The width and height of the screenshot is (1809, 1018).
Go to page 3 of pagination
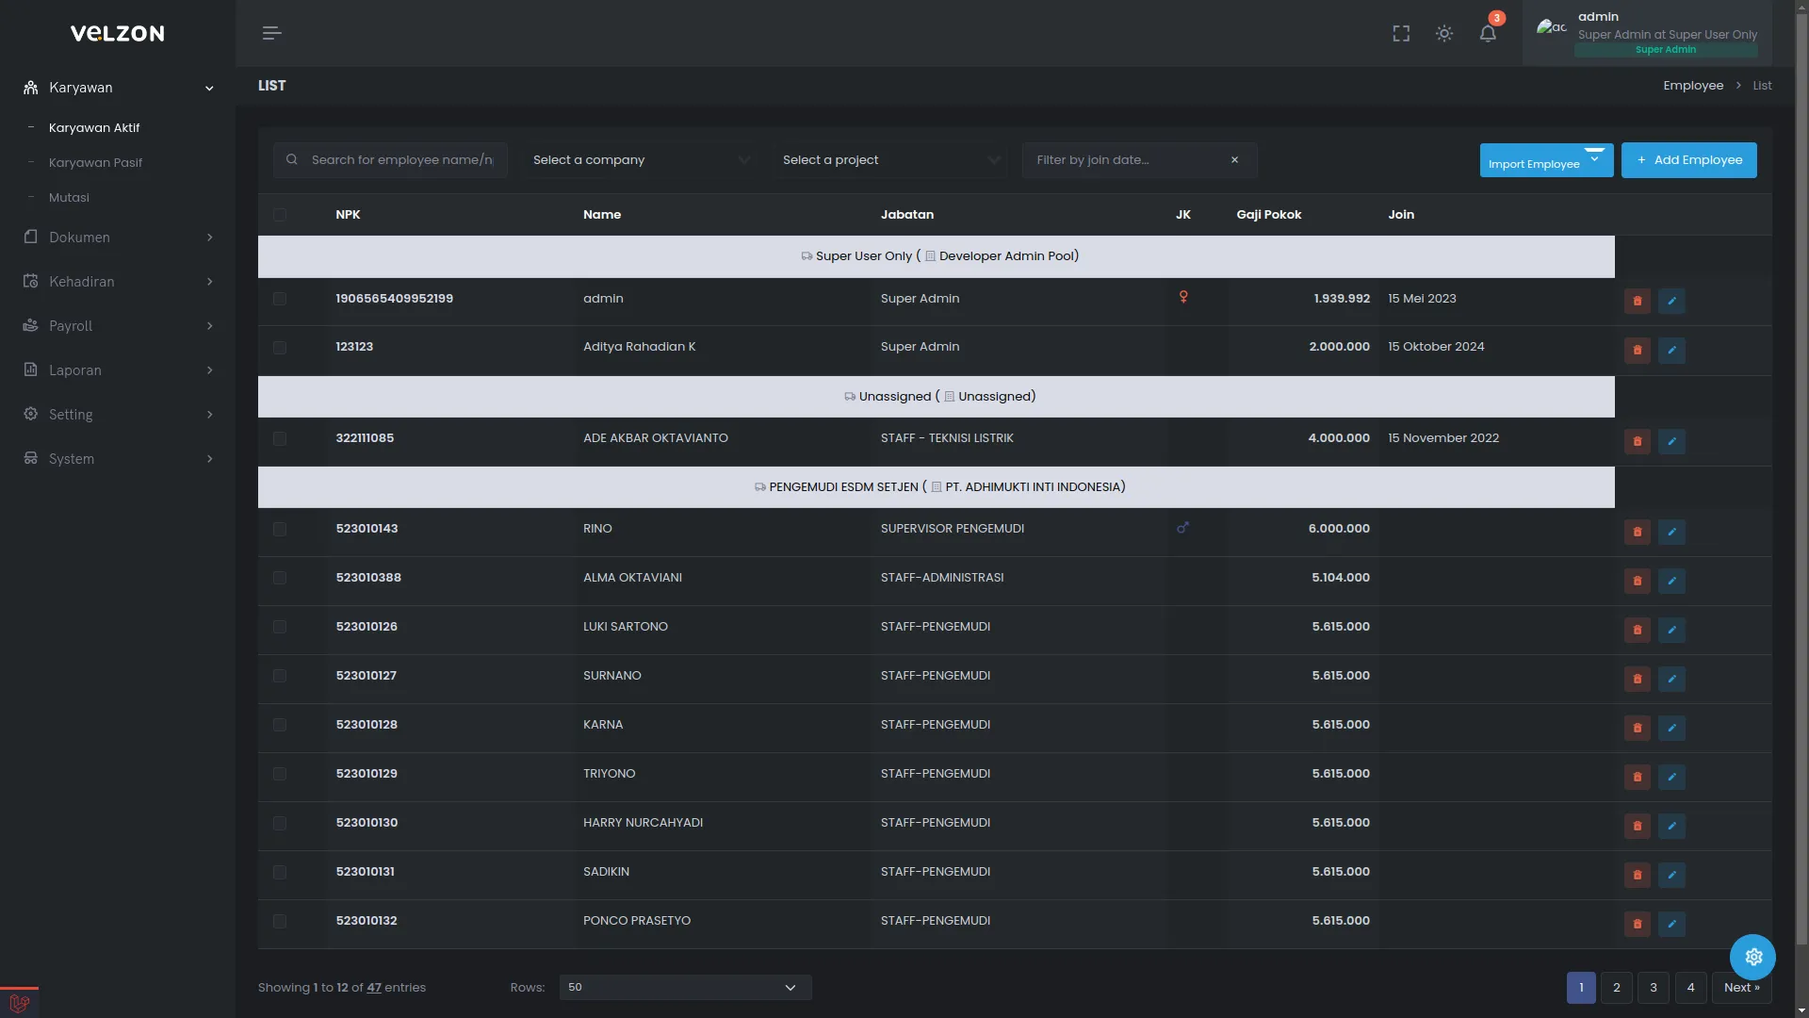click(1653, 987)
